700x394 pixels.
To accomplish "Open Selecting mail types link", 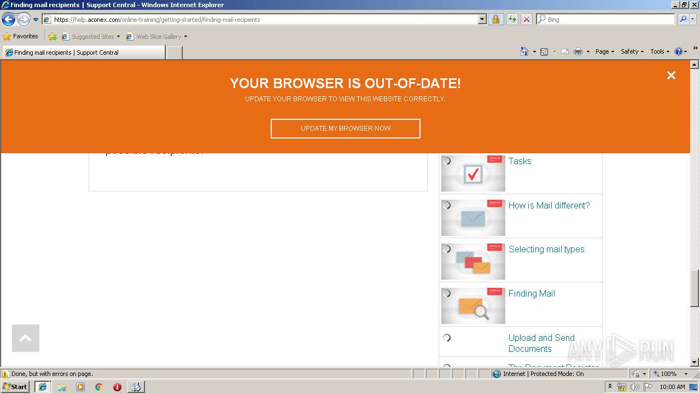I will coord(546,249).
